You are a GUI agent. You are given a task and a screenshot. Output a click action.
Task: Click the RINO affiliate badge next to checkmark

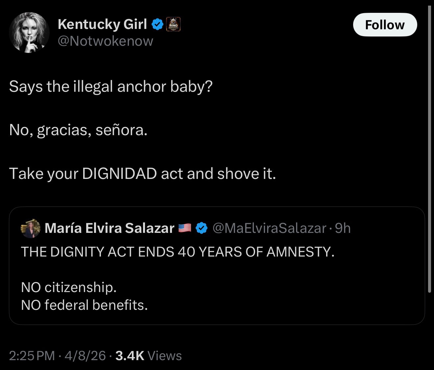(174, 24)
